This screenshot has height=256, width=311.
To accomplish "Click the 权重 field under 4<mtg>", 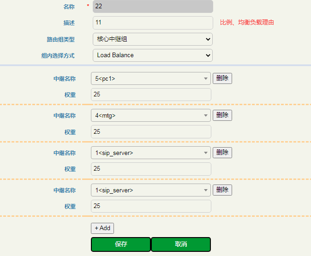I will tap(151, 132).
